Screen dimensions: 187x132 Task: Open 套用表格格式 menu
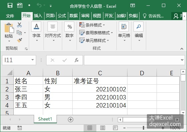click(96, 33)
